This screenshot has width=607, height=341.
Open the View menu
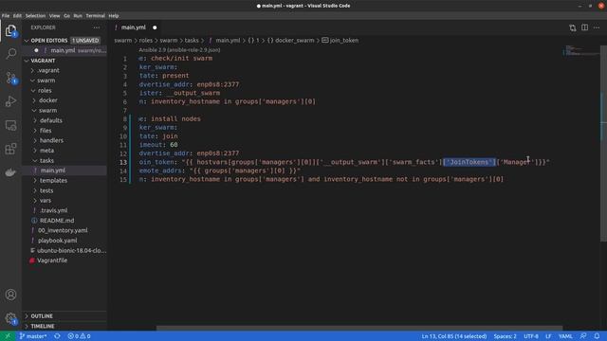pos(54,16)
